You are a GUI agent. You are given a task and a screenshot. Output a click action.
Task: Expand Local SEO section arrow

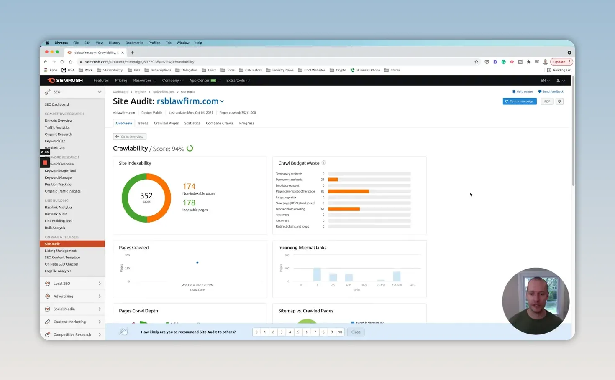coord(100,283)
